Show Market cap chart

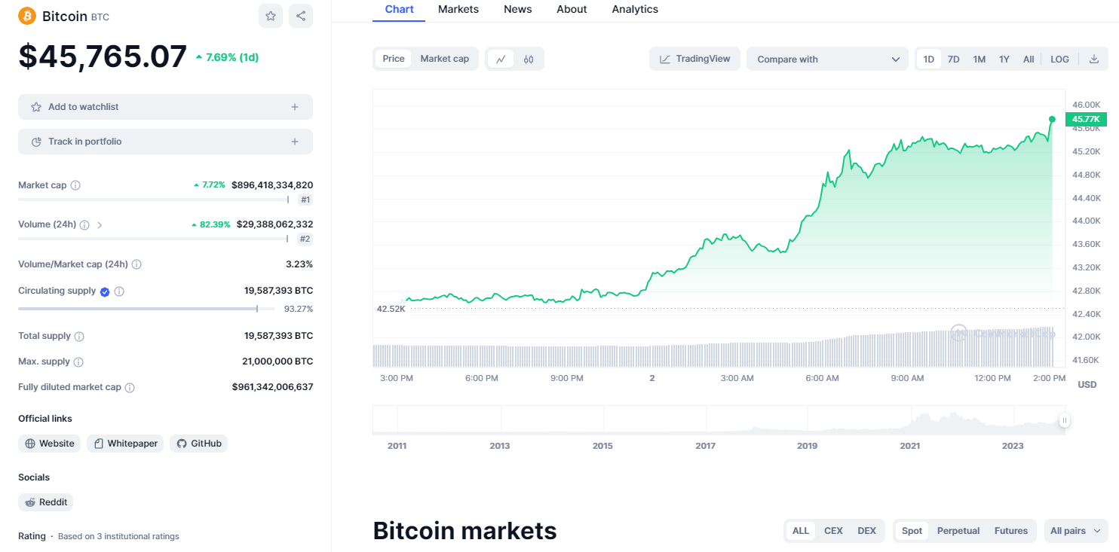click(x=445, y=59)
